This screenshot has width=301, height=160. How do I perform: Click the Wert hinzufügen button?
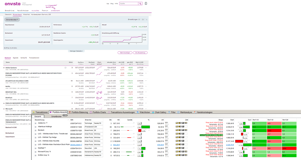click(x=125, y=53)
